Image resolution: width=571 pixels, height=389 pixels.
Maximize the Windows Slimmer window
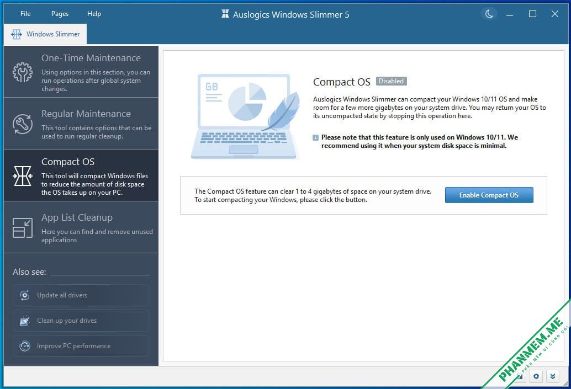click(532, 14)
